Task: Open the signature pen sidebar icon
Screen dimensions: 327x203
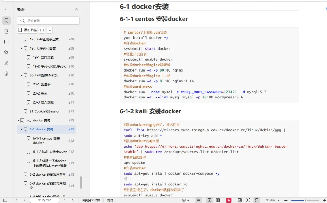Action: pos(6,63)
